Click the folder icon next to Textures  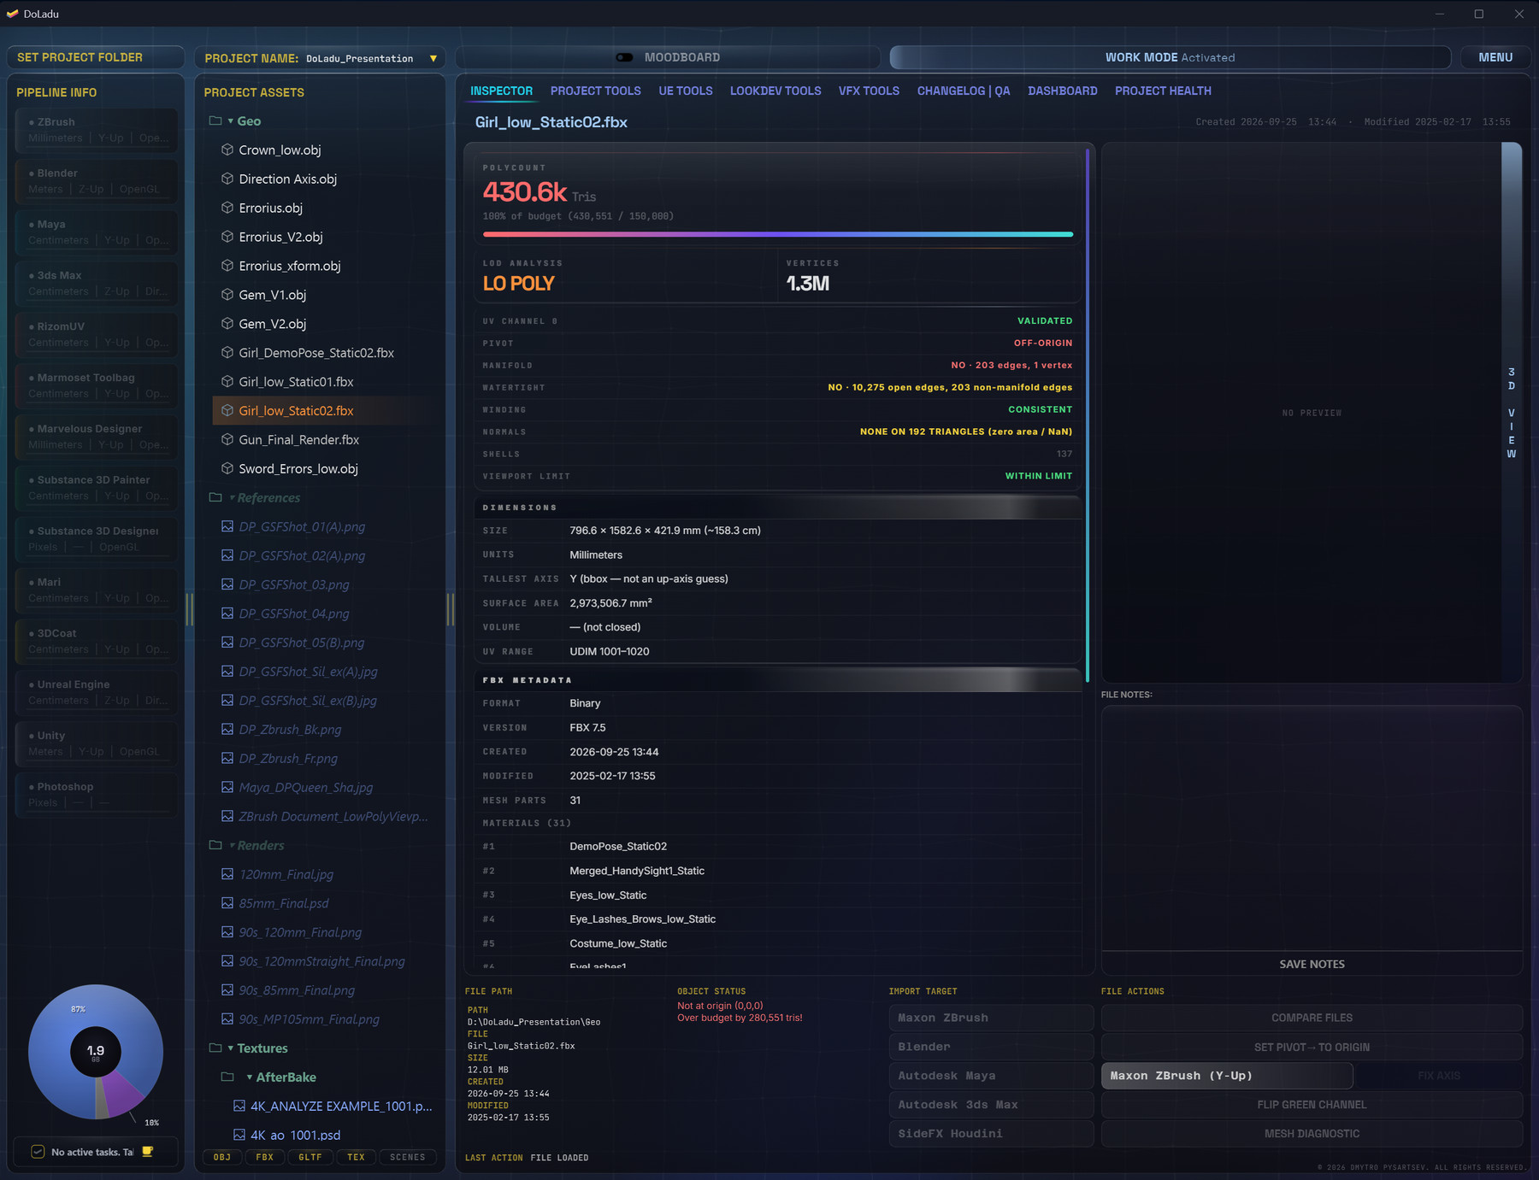(215, 1048)
